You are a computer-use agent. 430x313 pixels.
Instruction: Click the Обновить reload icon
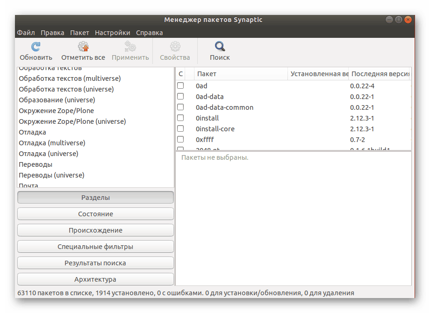point(36,47)
